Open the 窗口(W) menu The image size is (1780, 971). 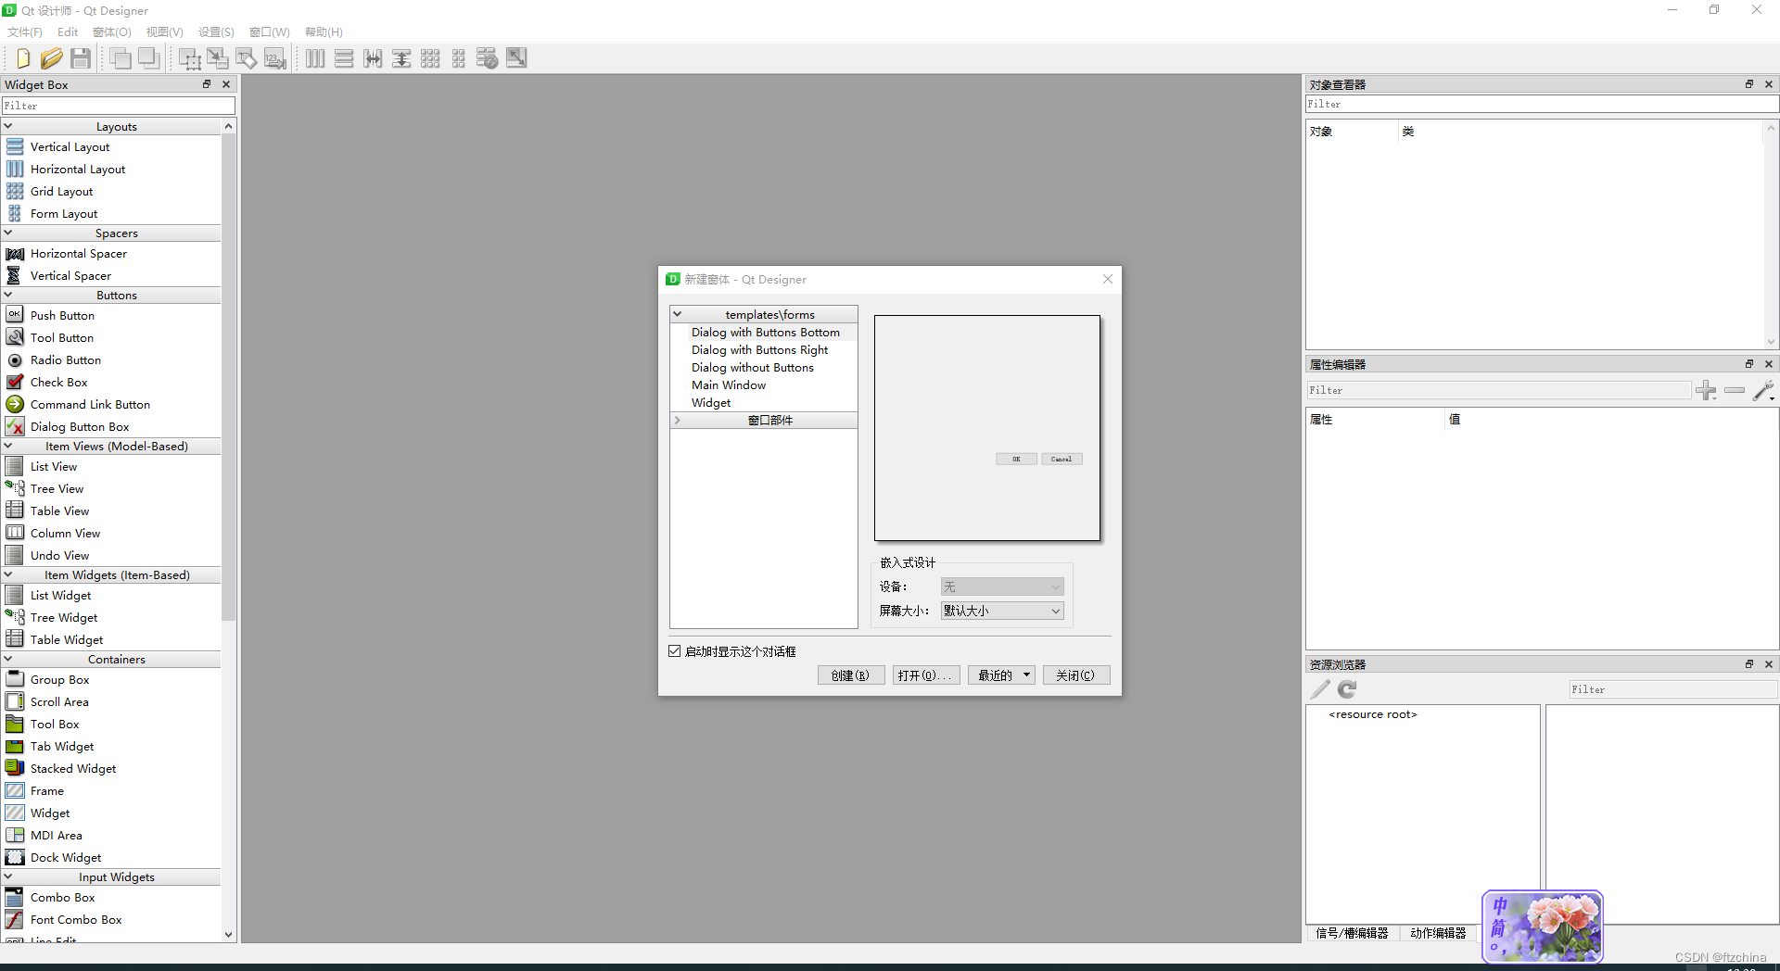(270, 32)
